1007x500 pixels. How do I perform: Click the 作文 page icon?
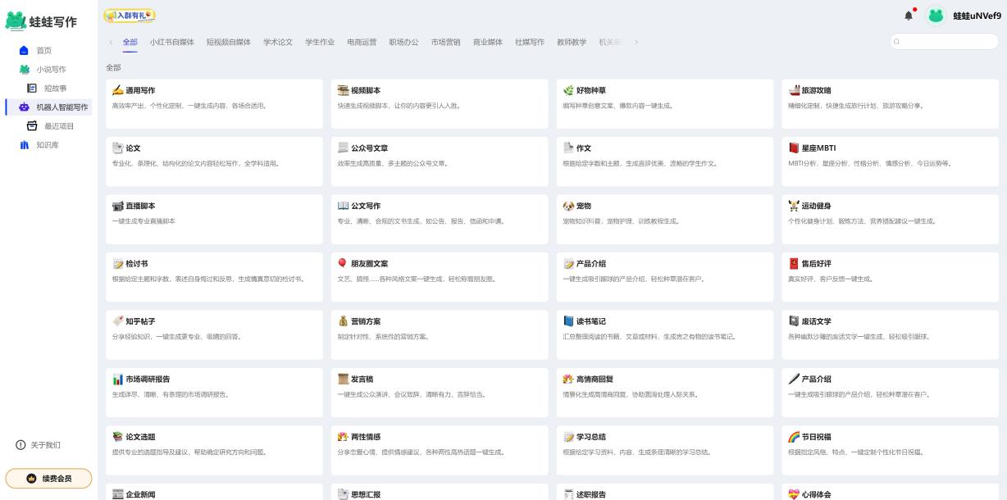[569, 148]
